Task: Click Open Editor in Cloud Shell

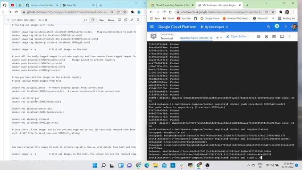Action: (236, 36)
